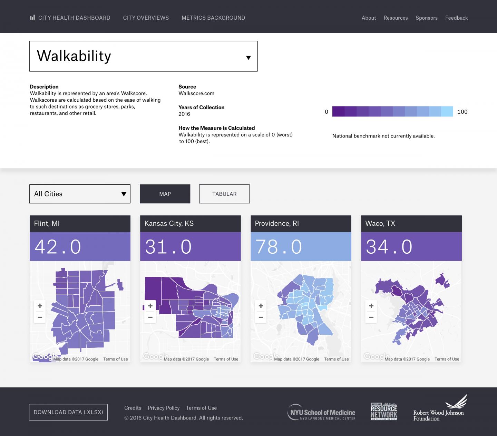Open City Overviews in navigation
Image resolution: width=497 pixels, height=436 pixels.
coord(146,18)
